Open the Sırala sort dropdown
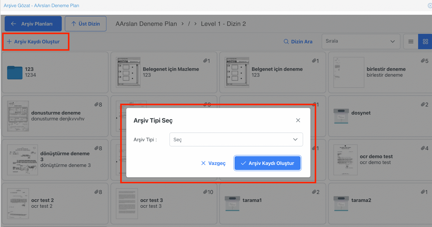The width and height of the screenshot is (432, 227). point(361,41)
